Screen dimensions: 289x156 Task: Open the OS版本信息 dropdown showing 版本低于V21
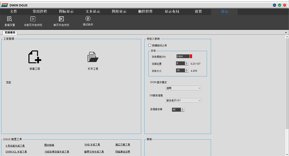pyautogui.click(x=183, y=100)
